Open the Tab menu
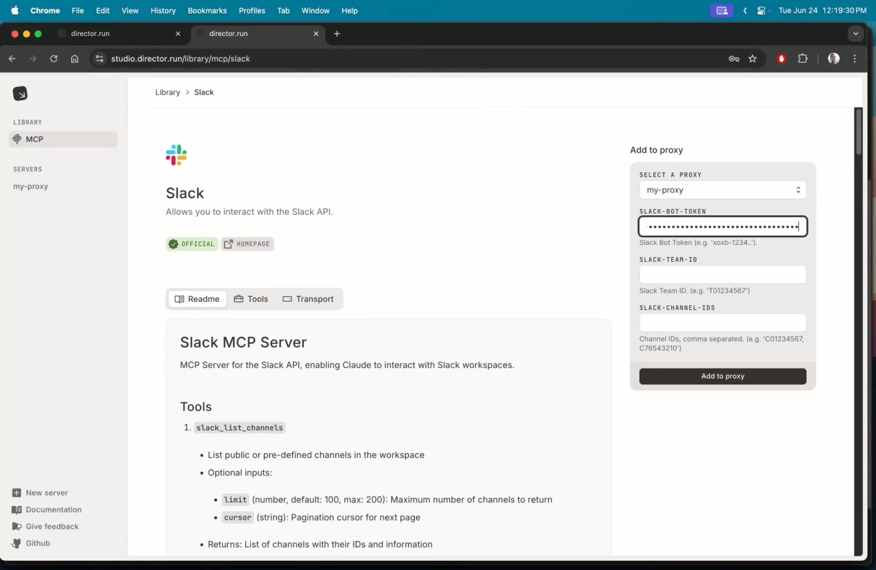876x570 pixels. click(283, 11)
